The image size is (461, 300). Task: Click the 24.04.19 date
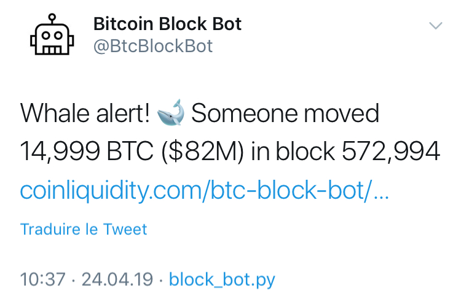116,280
